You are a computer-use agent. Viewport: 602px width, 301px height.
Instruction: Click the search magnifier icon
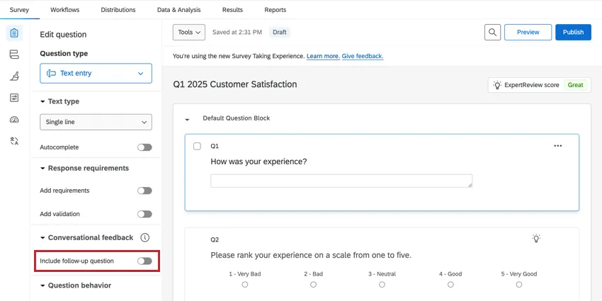(x=493, y=32)
